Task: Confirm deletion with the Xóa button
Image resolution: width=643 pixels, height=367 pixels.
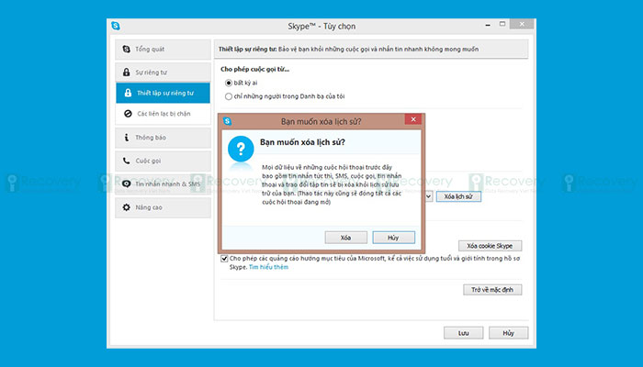Action: point(345,238)
